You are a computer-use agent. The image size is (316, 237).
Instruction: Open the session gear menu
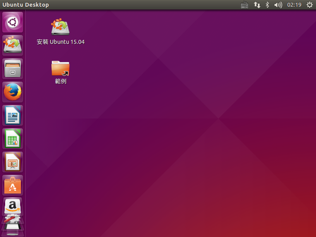309,5
